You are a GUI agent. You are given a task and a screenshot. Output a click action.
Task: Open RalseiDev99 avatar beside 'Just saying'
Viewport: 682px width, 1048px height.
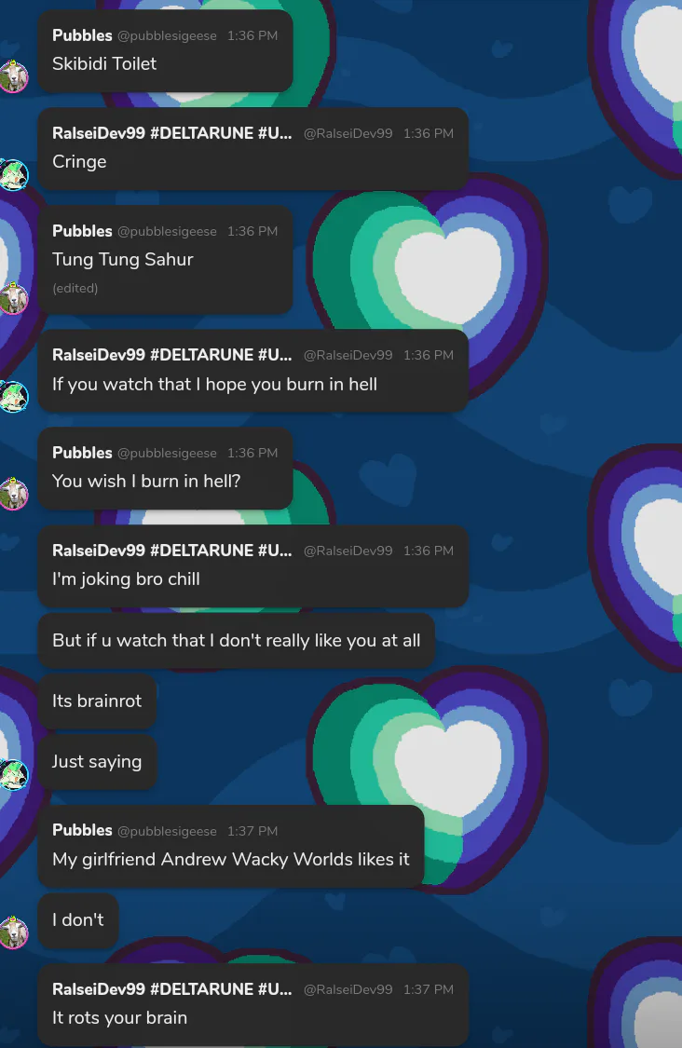(x=13, y=774)
